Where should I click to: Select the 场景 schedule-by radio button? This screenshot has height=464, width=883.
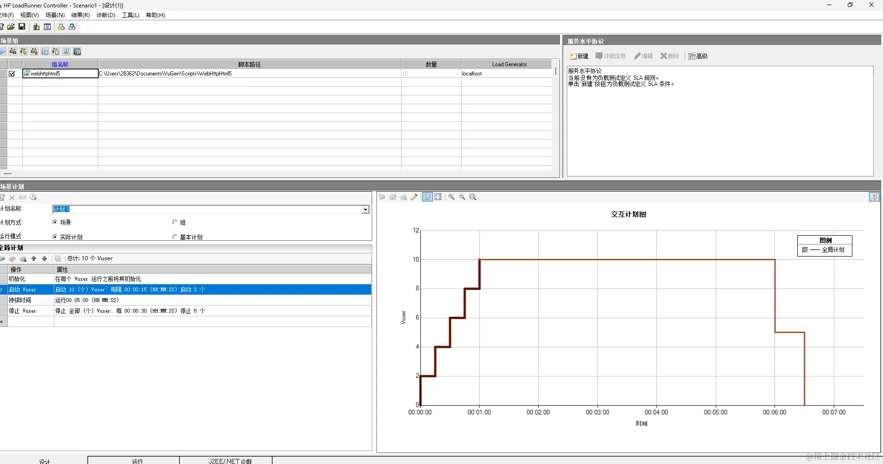55,222
